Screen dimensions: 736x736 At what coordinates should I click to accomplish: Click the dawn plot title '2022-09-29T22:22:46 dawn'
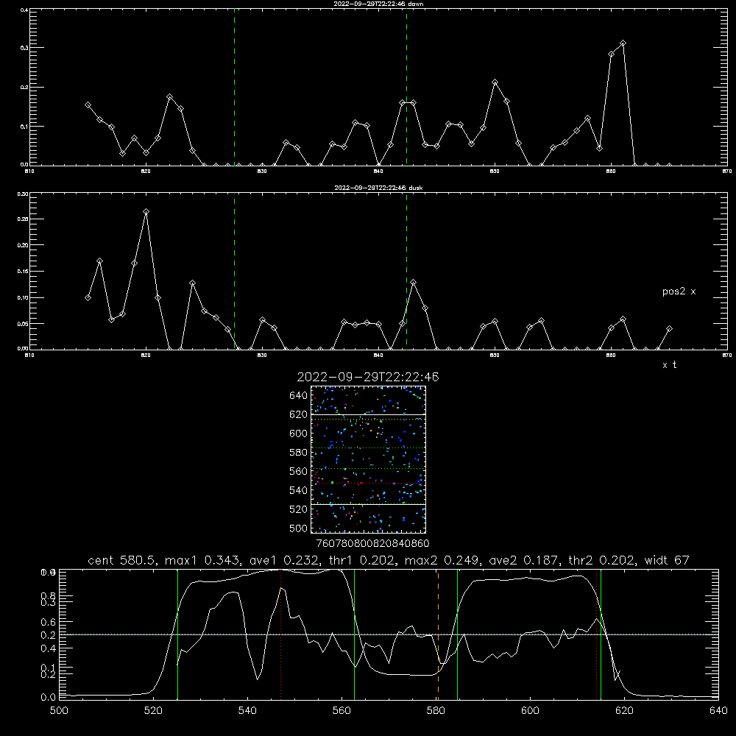378,4
